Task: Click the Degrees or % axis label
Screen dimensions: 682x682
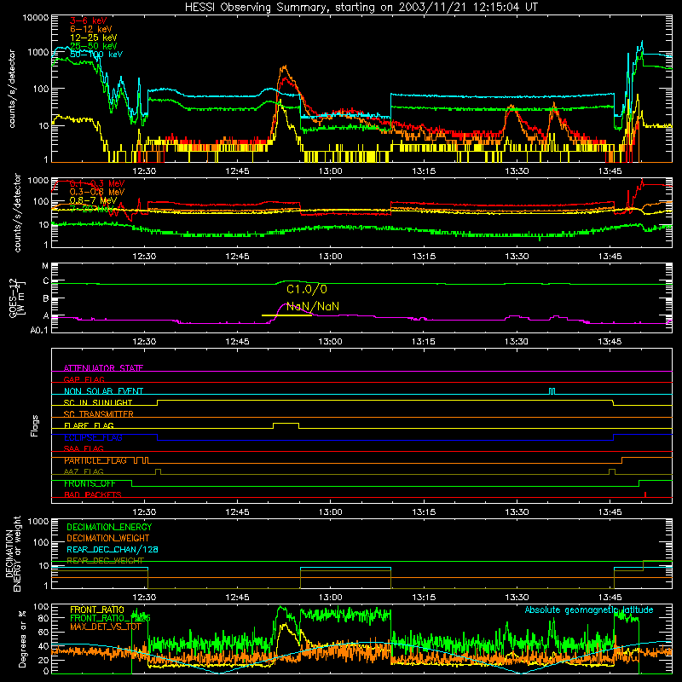Action: coord(22,639)
